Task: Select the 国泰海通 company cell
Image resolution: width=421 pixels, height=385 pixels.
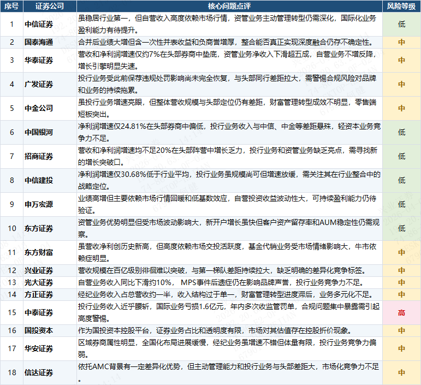Action: 50,42
